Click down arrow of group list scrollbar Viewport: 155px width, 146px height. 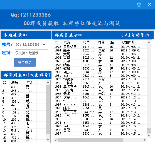click(x=48, y=140)
